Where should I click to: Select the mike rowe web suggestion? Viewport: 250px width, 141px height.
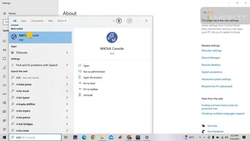pyautogui.click(x=40, y=130)
